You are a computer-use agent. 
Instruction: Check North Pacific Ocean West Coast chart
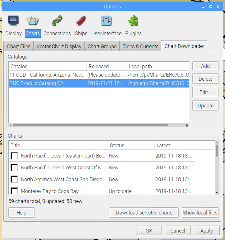[14, 167]
